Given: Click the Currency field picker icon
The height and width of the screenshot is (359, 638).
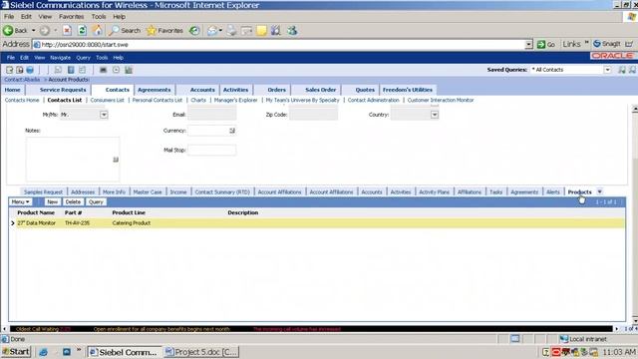Looking at the screenshot, I should point(232,131).
